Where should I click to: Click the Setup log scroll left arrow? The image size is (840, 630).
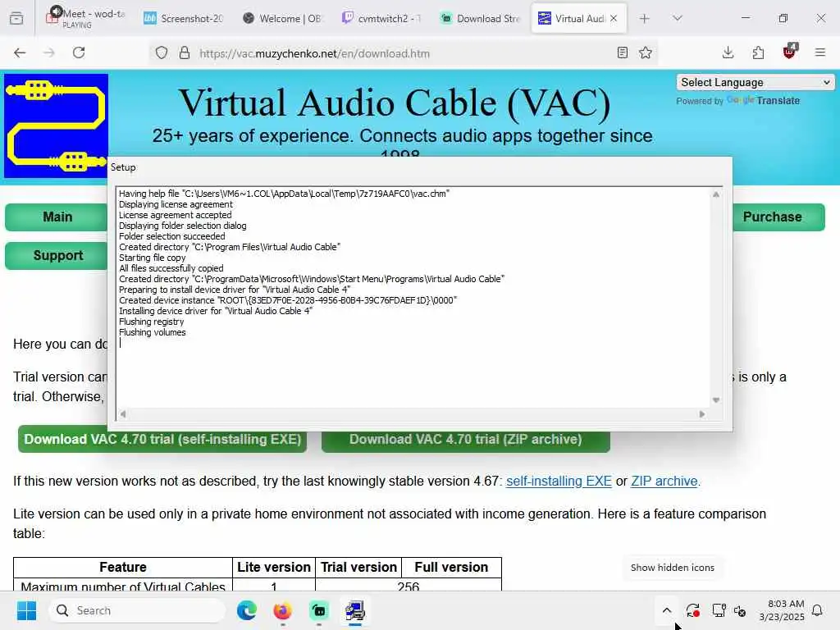123,413
